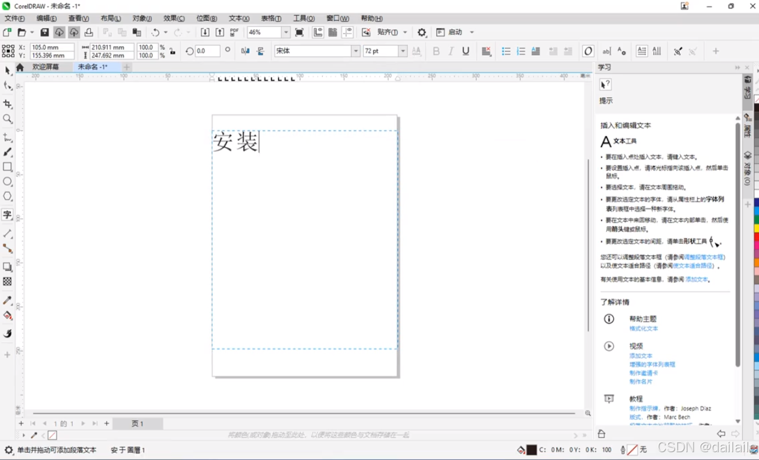Select the Interactive Fill tool
The image size is (759, 460).
tap(8, 315)
